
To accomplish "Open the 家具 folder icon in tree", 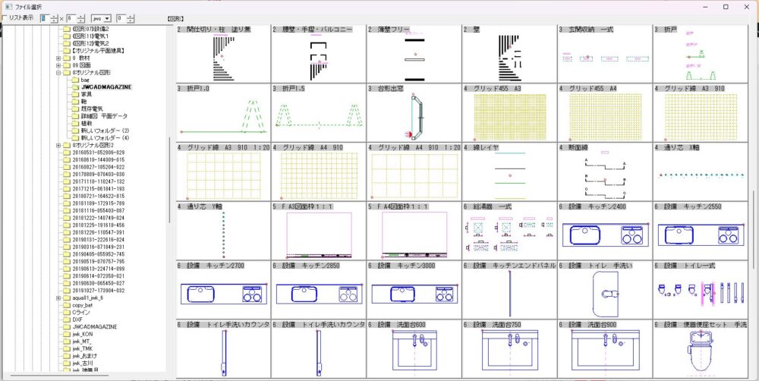I will click(75, 94).
